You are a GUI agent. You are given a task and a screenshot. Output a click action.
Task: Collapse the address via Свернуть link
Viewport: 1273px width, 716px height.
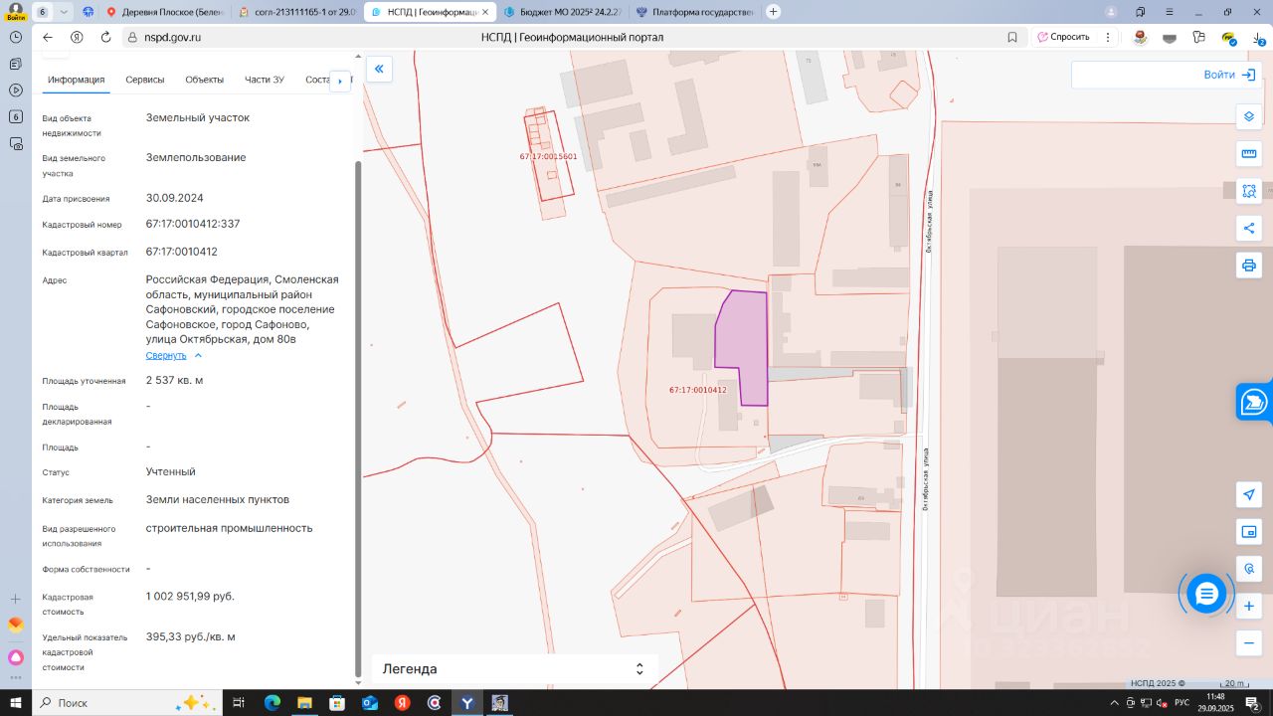[x=173, y=355]
